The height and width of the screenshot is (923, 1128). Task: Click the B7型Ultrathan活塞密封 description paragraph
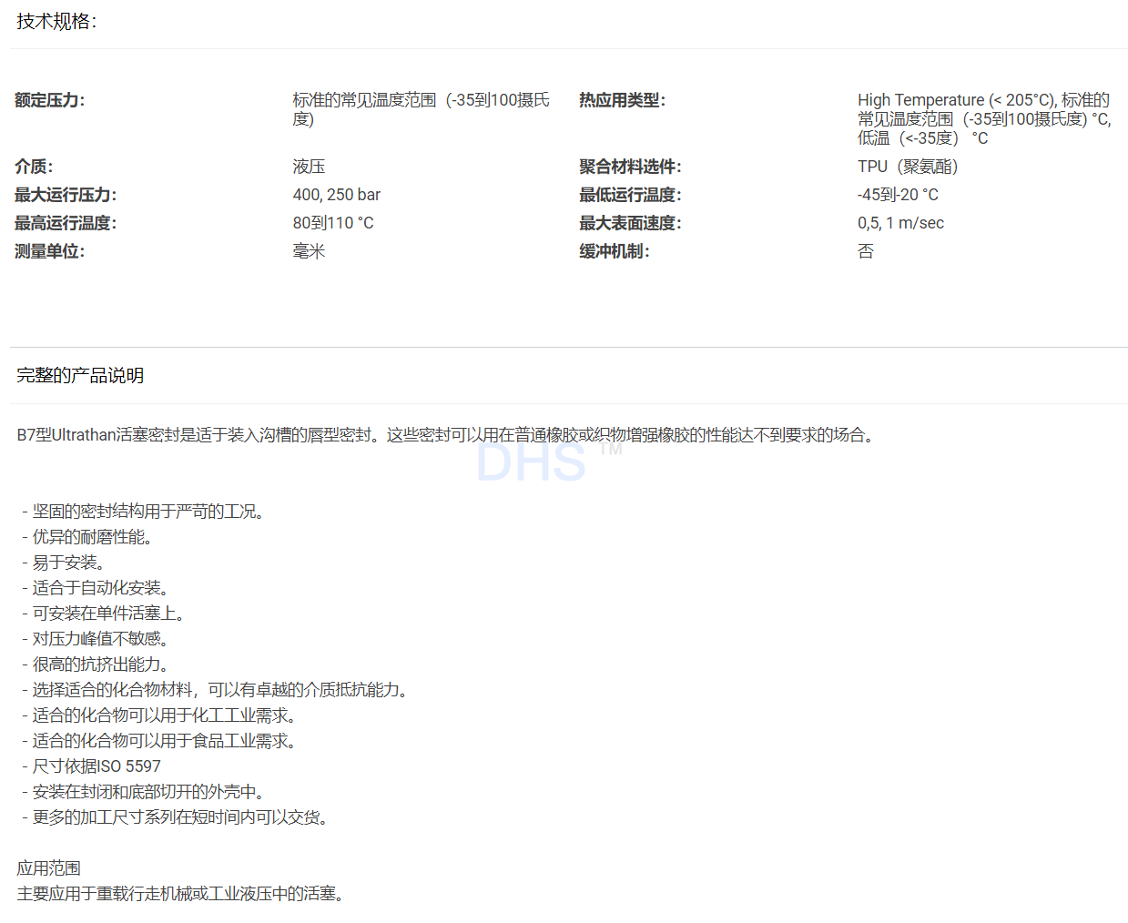(448, 435)
